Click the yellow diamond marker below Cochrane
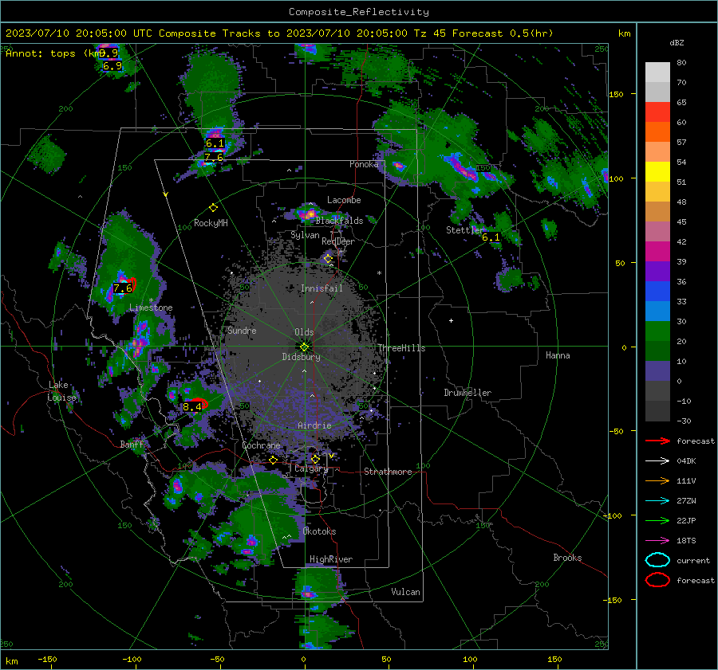Screen dimensions: 718x670 pos(274,460)
